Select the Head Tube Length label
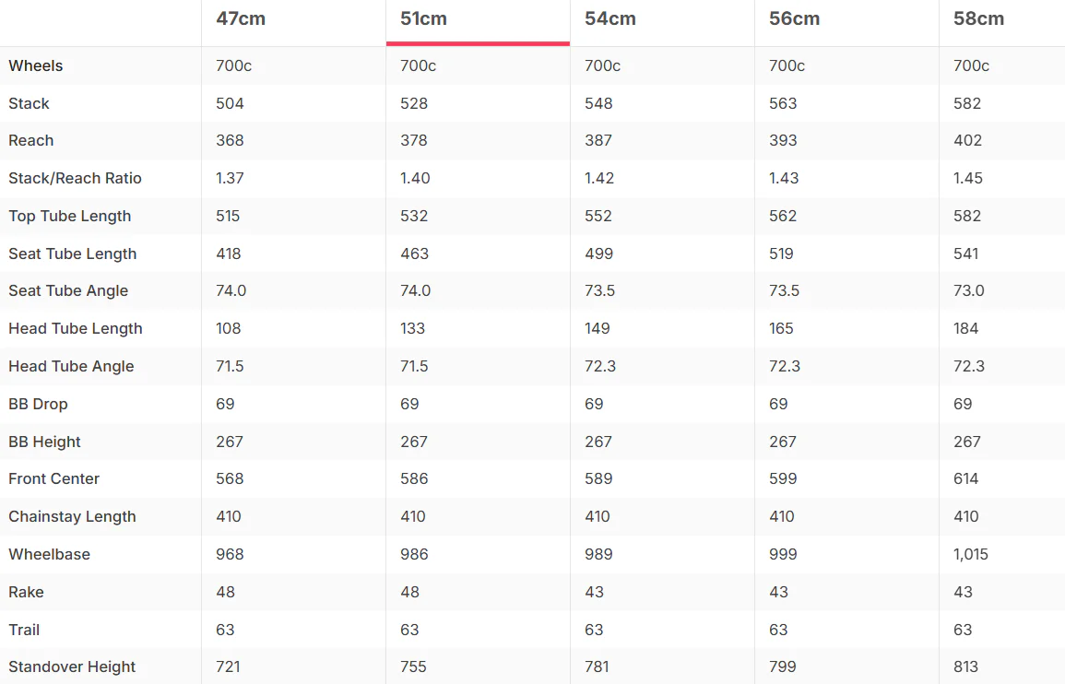Viewport: 1065px width, 684px height. (x=76, y=329)
